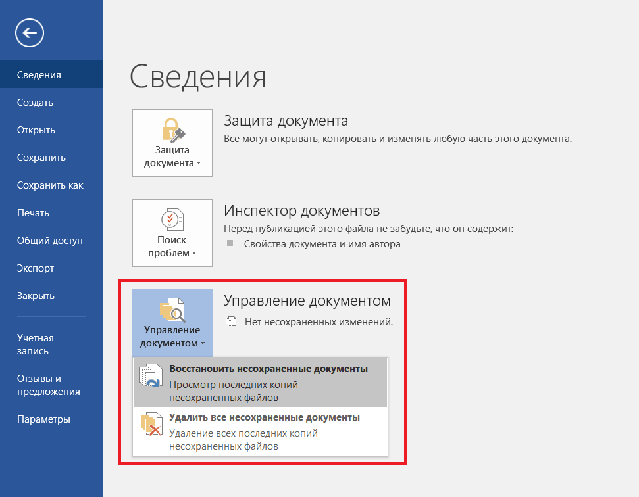
Task: Click the recover unsaved documents icon
Action: tap(151, 375)
